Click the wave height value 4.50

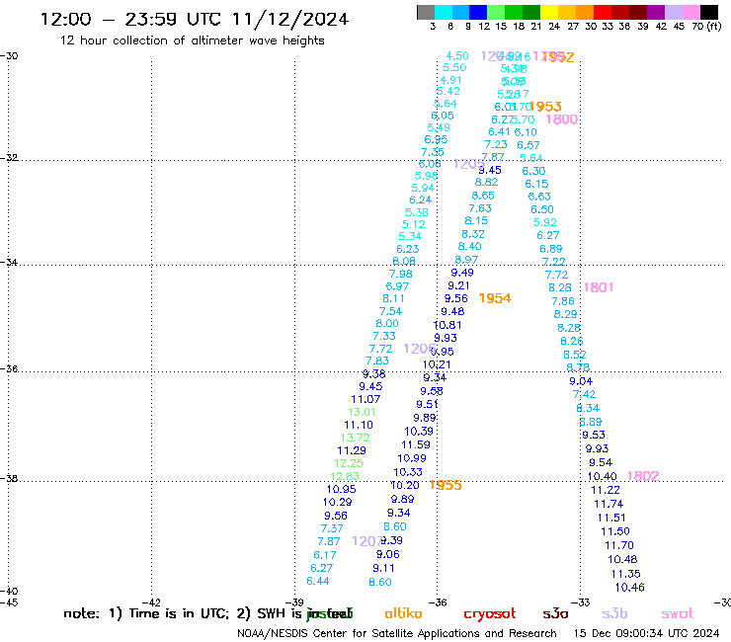tap(456, 56)
